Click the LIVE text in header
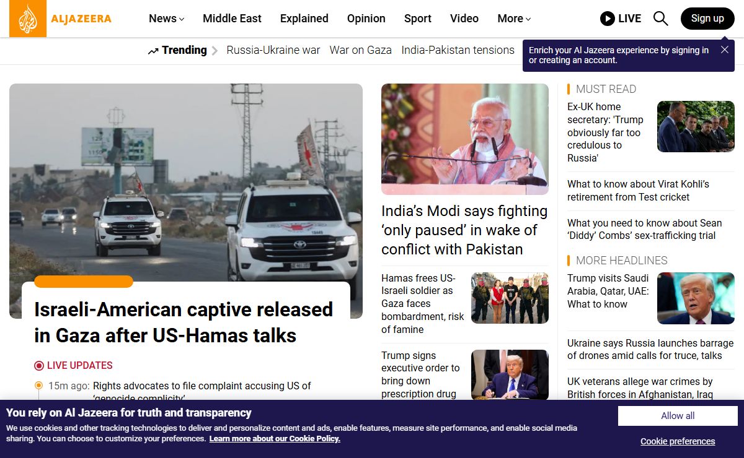 click(629, 19)
